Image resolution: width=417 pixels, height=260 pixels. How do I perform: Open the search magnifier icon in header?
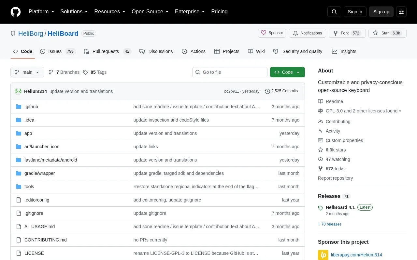coord(334,12)
